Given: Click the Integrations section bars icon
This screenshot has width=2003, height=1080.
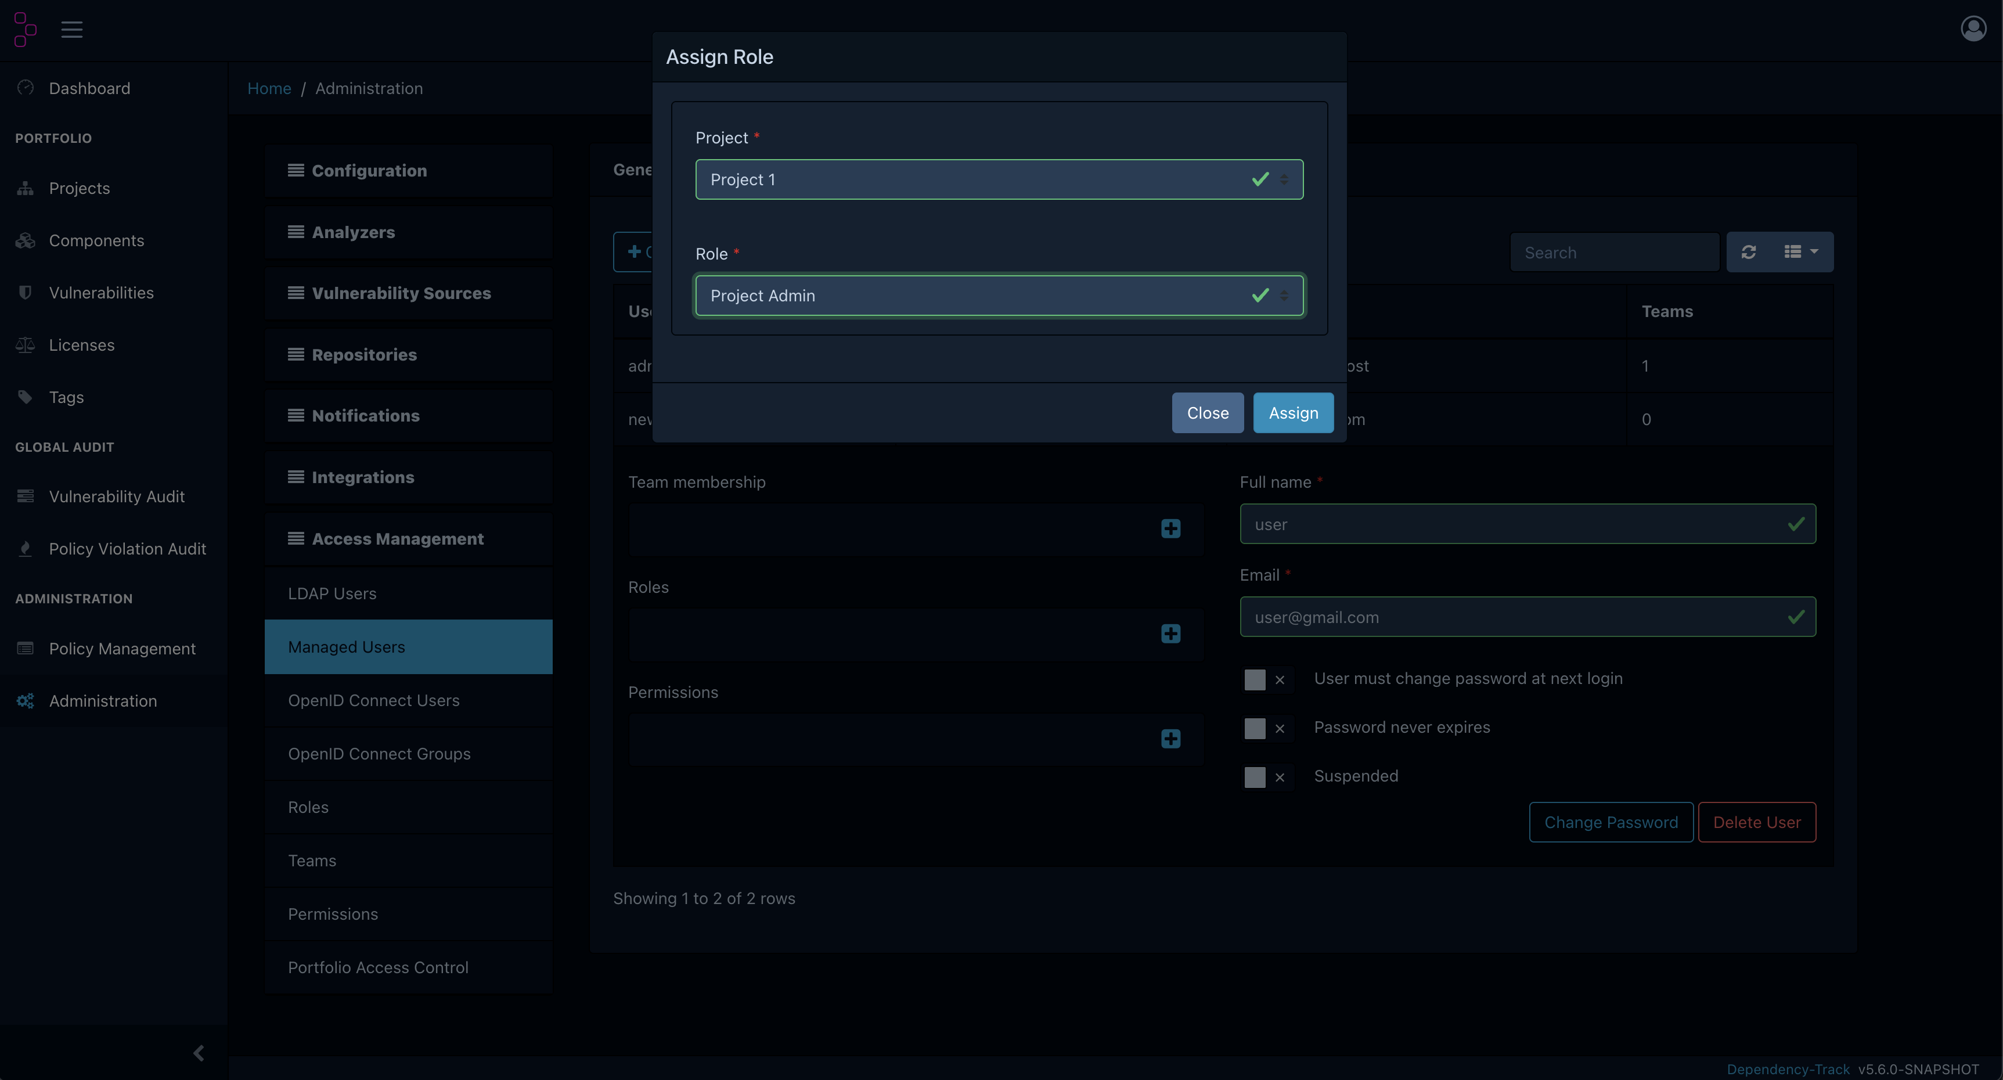Looking at the screenshot, I should (296, 477).
